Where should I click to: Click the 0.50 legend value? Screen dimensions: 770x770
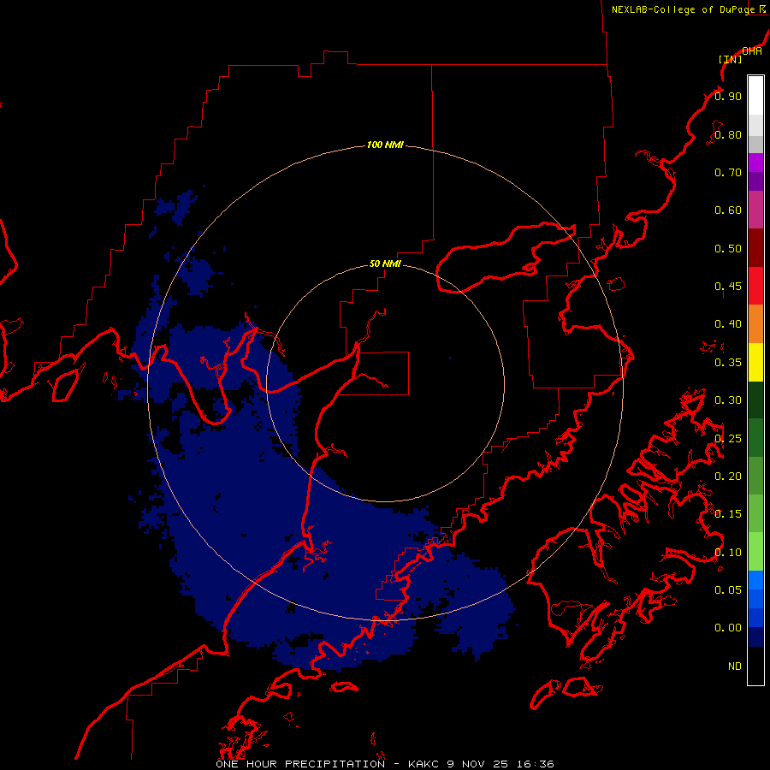click(x=728, y=248)
